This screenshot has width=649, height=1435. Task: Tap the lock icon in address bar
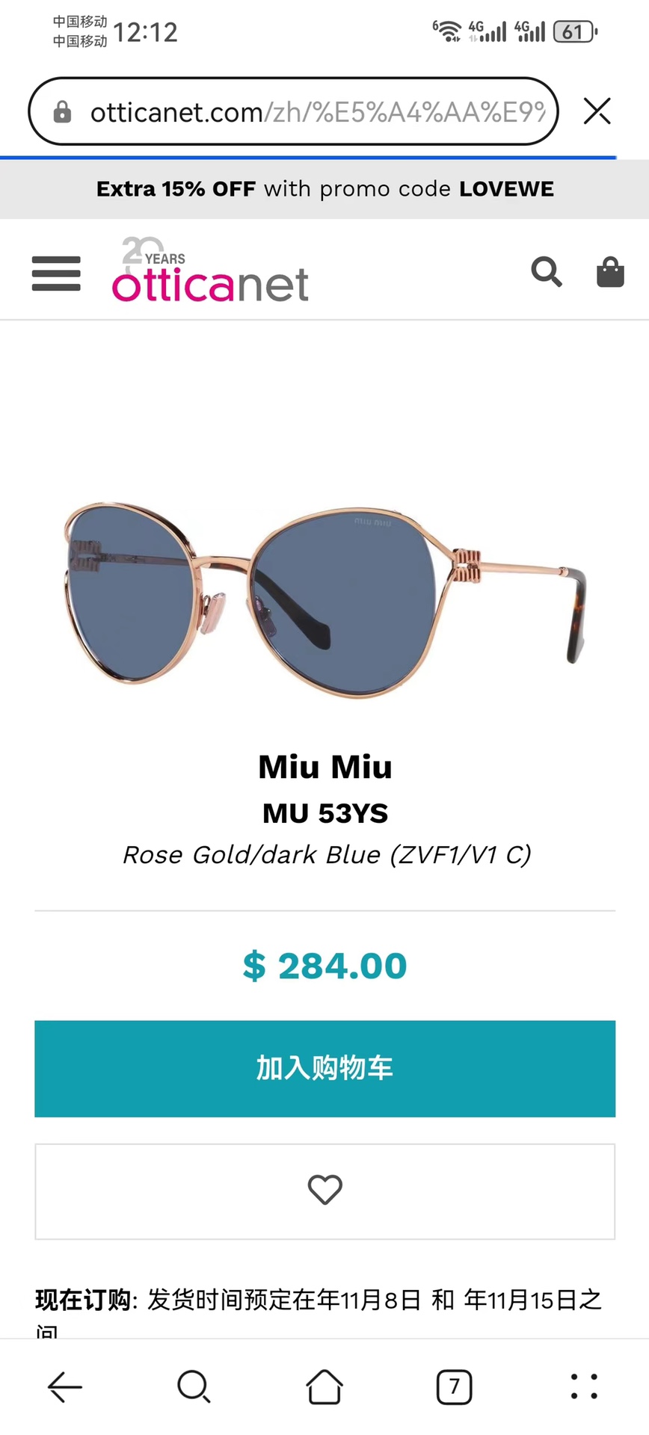pyautogui.click(x=63, y=112)
